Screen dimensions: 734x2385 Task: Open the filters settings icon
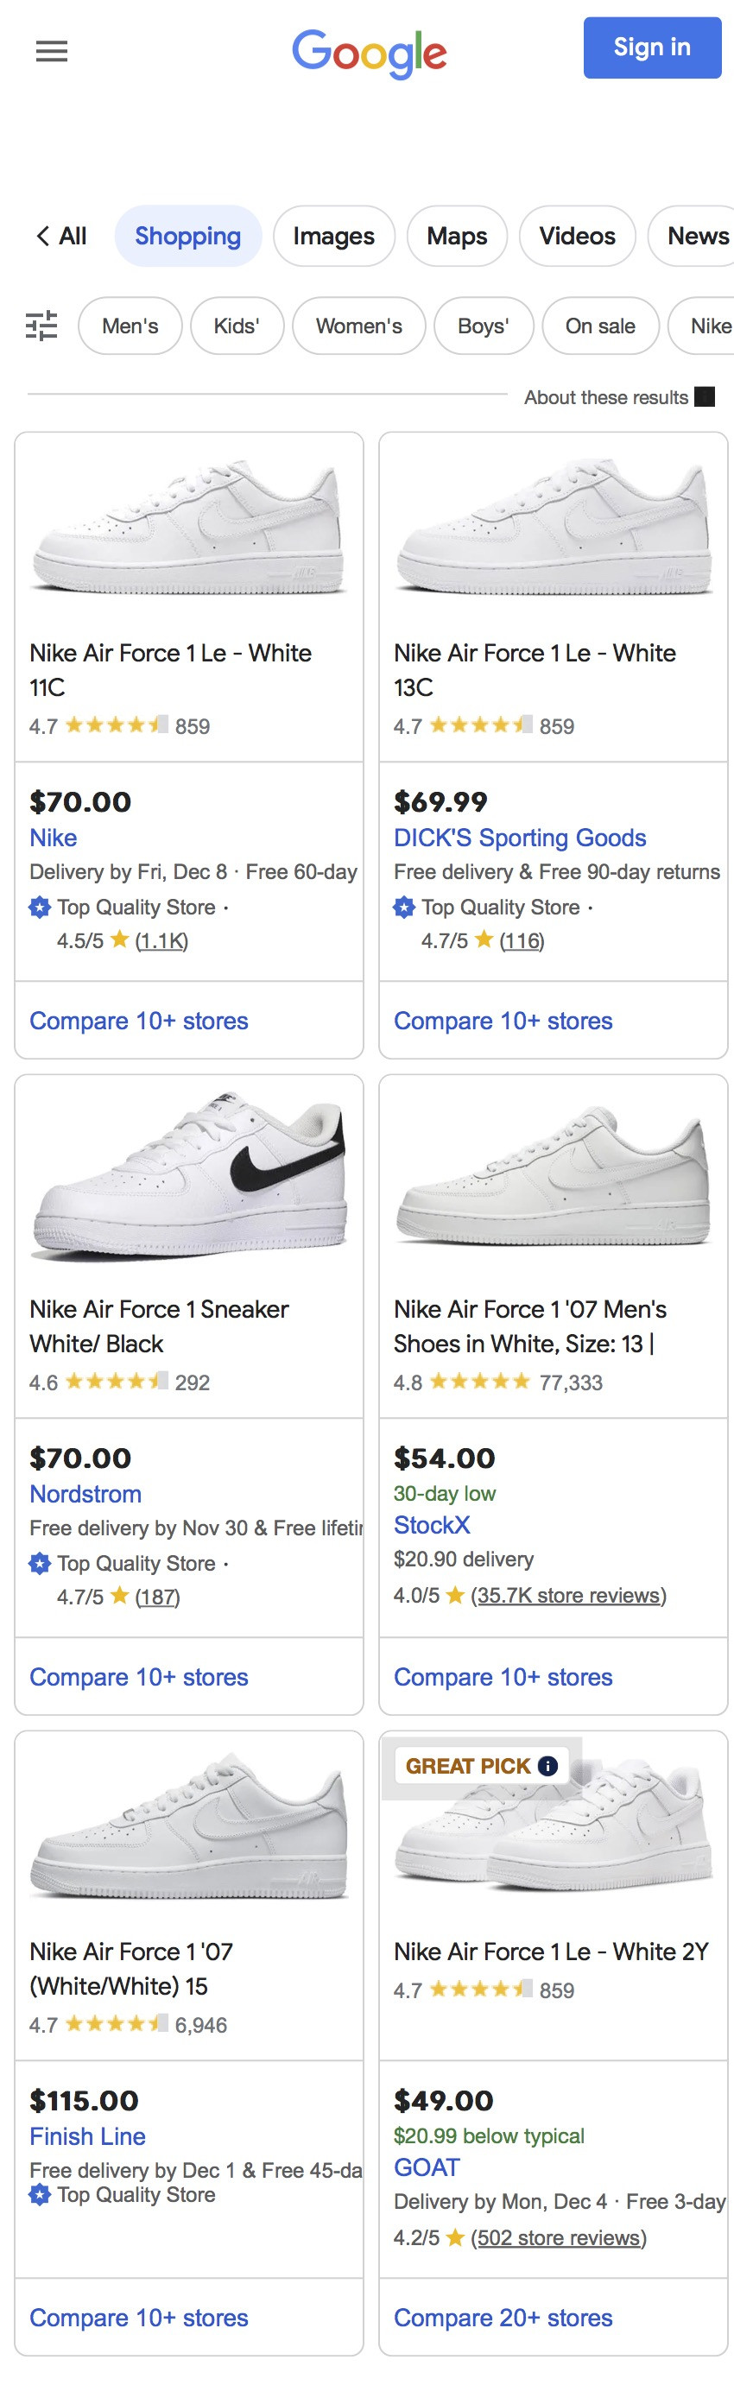pos(41,326)
